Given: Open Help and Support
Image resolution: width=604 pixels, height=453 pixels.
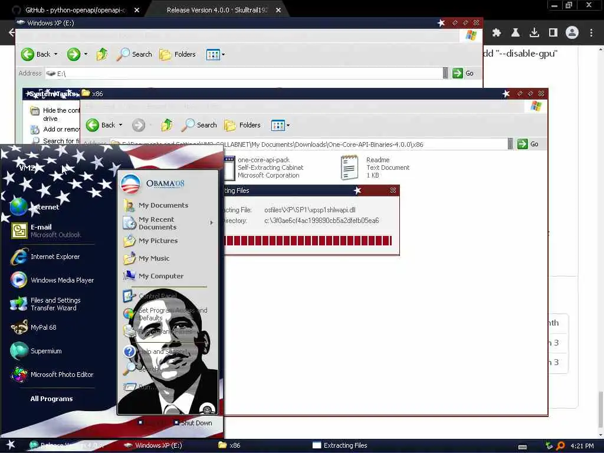Looking at the screenshot, I should tap(156, 352).
